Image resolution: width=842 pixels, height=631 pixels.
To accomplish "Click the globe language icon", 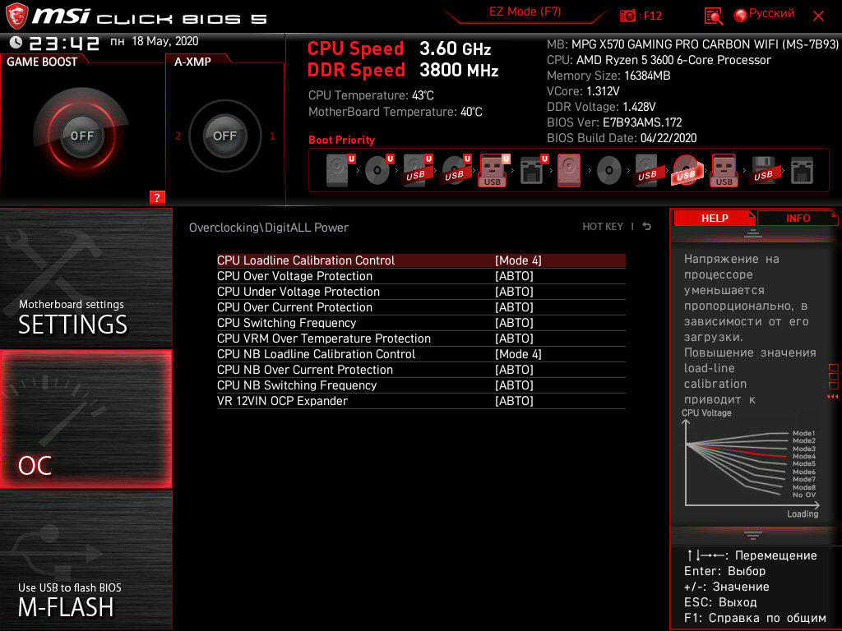I will click(741, 15).
